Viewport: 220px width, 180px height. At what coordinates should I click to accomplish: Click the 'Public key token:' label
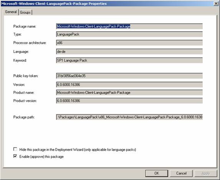pos(26,76)
